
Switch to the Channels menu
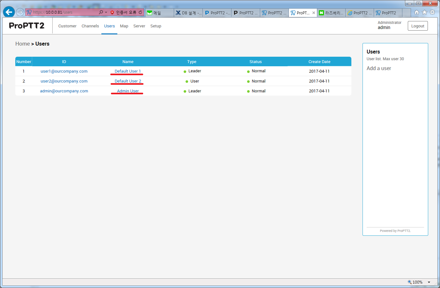(x=90, y=26)
